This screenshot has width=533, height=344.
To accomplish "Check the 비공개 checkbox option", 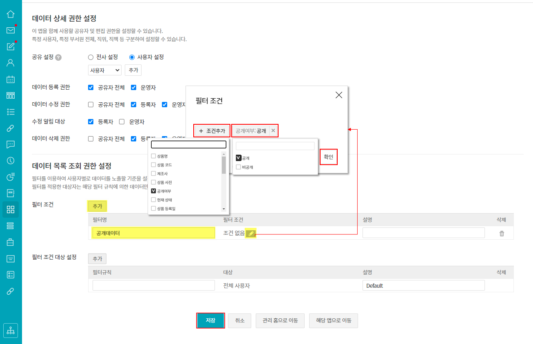I will pos(239,167).
